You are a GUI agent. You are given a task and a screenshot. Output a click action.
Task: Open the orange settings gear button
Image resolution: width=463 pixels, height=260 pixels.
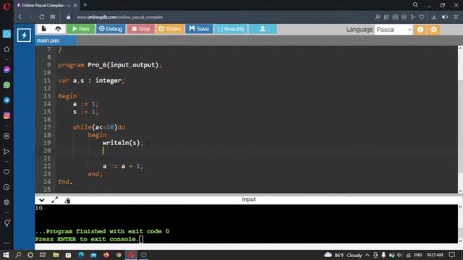click(434, 30)
